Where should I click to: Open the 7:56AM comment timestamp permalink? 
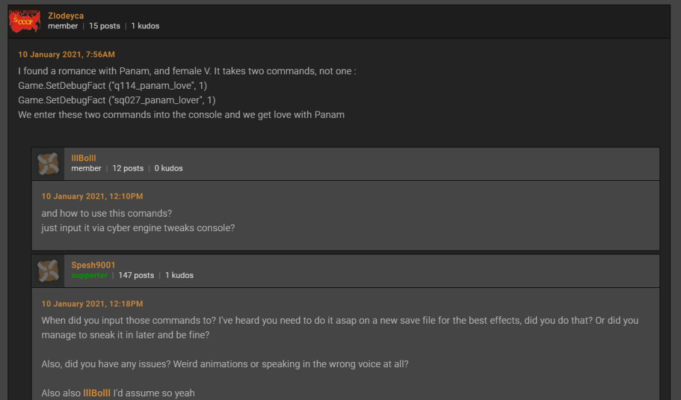tap(66, 55)
